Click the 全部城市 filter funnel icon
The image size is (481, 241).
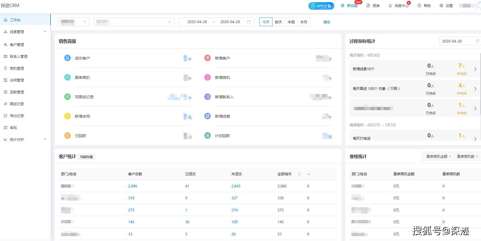[x=300, y=174]
